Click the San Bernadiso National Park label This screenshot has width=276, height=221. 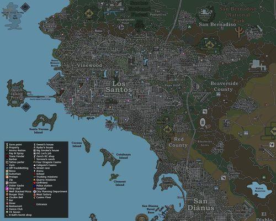238,15
